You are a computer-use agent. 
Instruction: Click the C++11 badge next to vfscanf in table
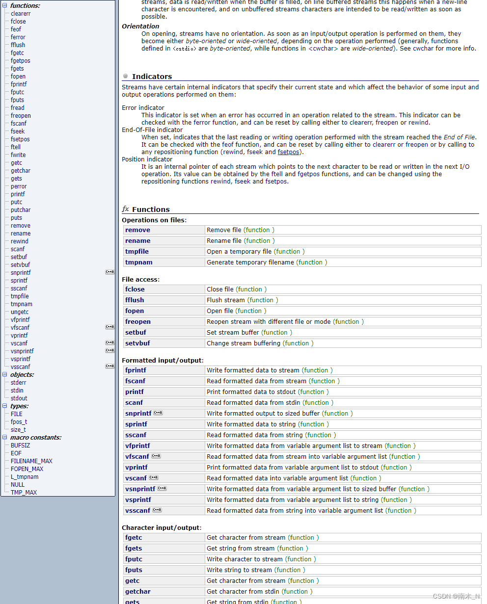156,456
